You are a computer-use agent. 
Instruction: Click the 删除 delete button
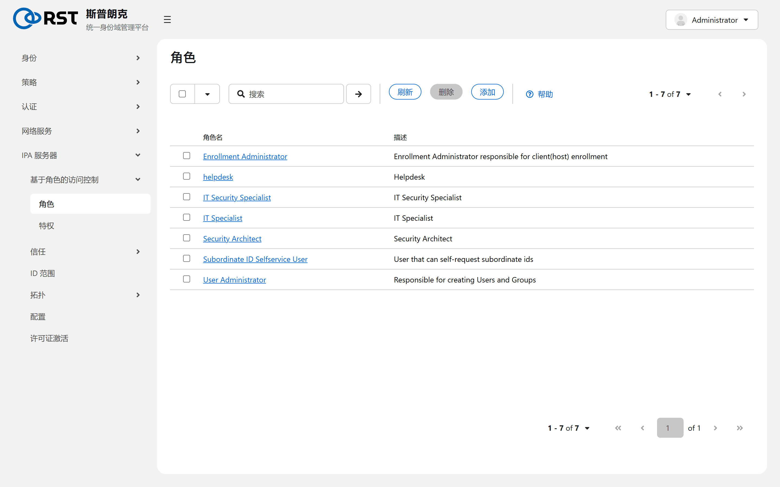coord(446,92)
